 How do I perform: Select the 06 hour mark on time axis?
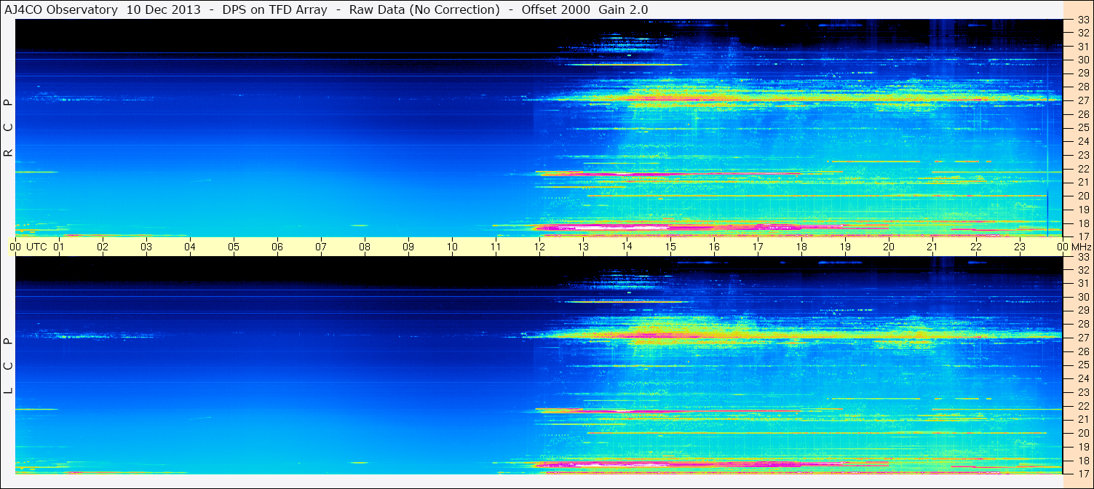tap(277, 247)
